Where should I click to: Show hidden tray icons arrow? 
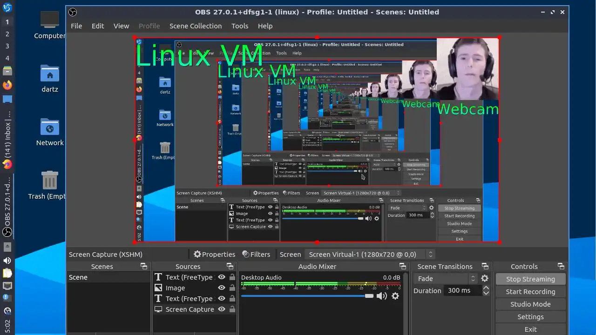tap(7, 247)
